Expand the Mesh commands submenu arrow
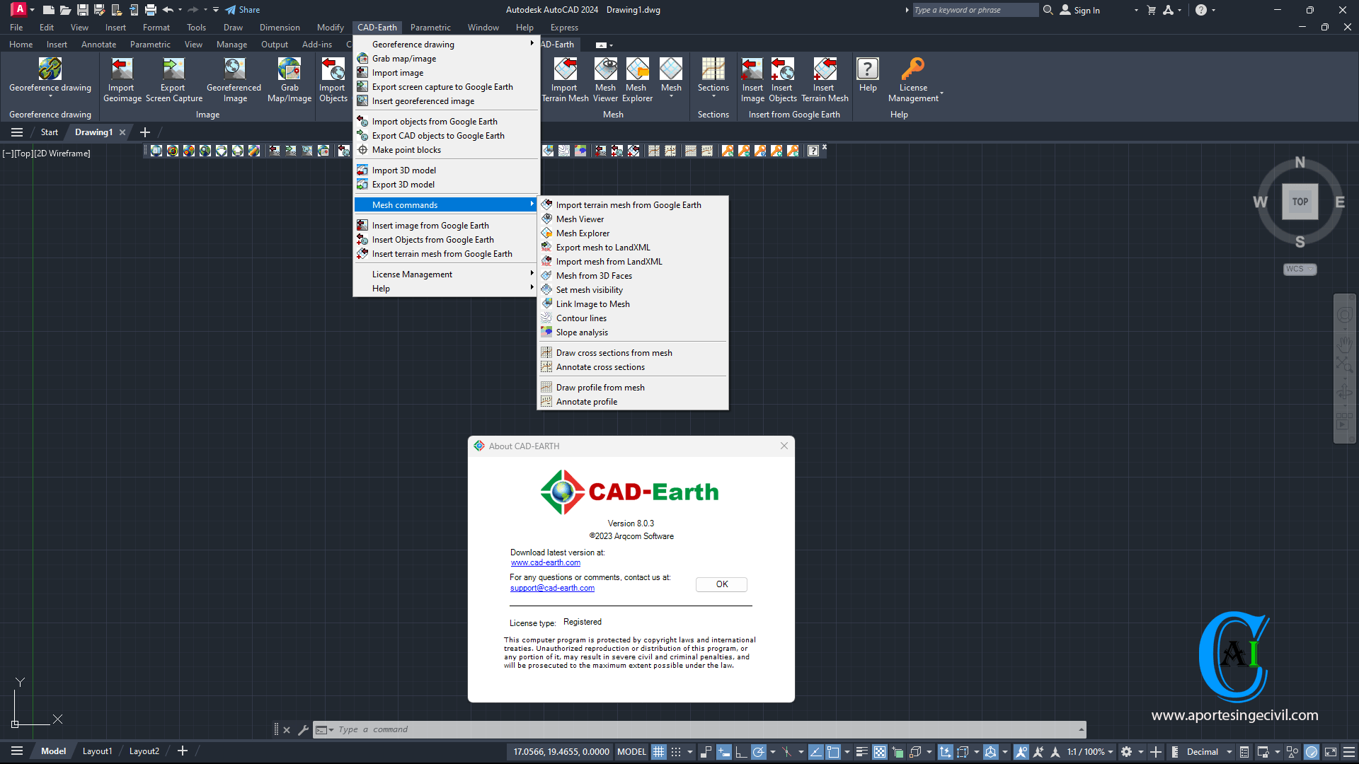The width and height of the screenshot is (1359, 764). (x=532, y=204)
